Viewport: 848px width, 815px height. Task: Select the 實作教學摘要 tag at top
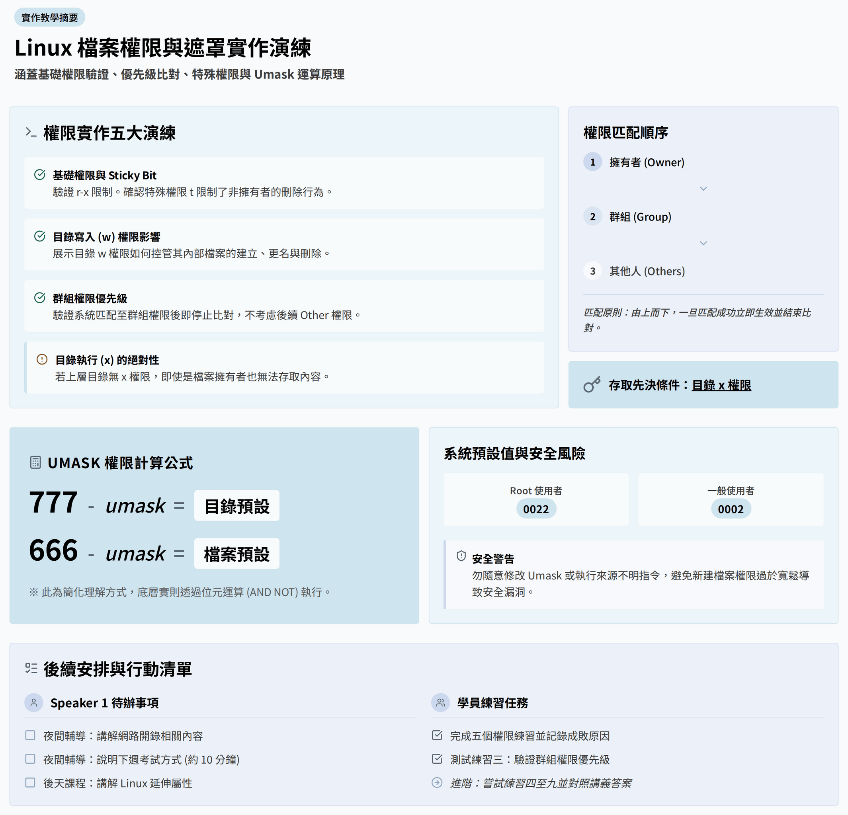(50, 17)
